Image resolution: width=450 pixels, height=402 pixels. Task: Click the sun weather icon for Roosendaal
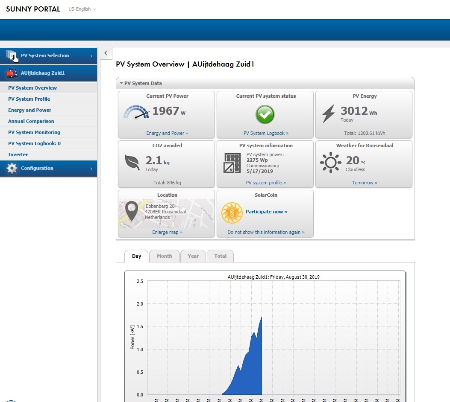(330, 163)
